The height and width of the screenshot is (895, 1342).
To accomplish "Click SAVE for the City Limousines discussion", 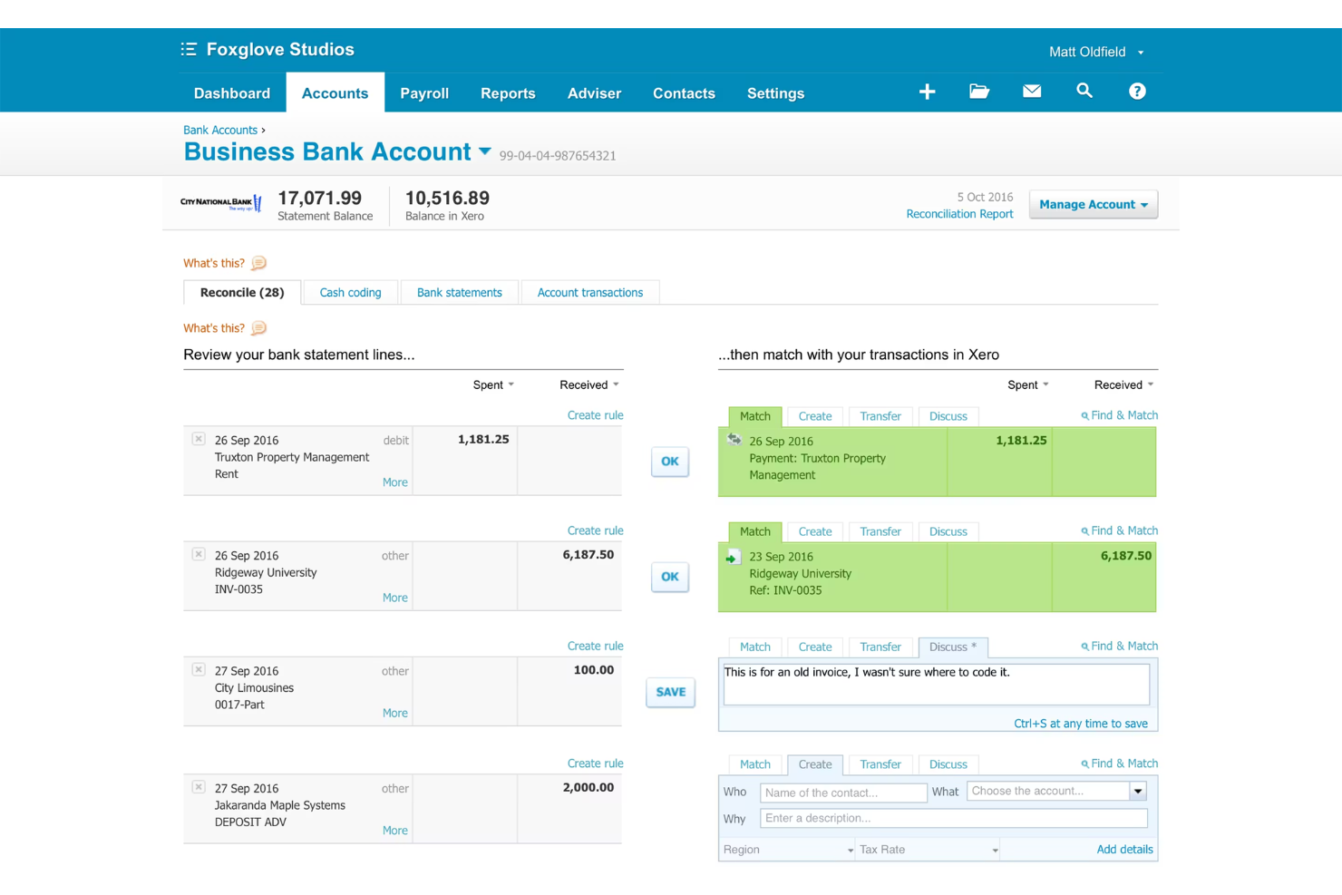I will [670, 692].
